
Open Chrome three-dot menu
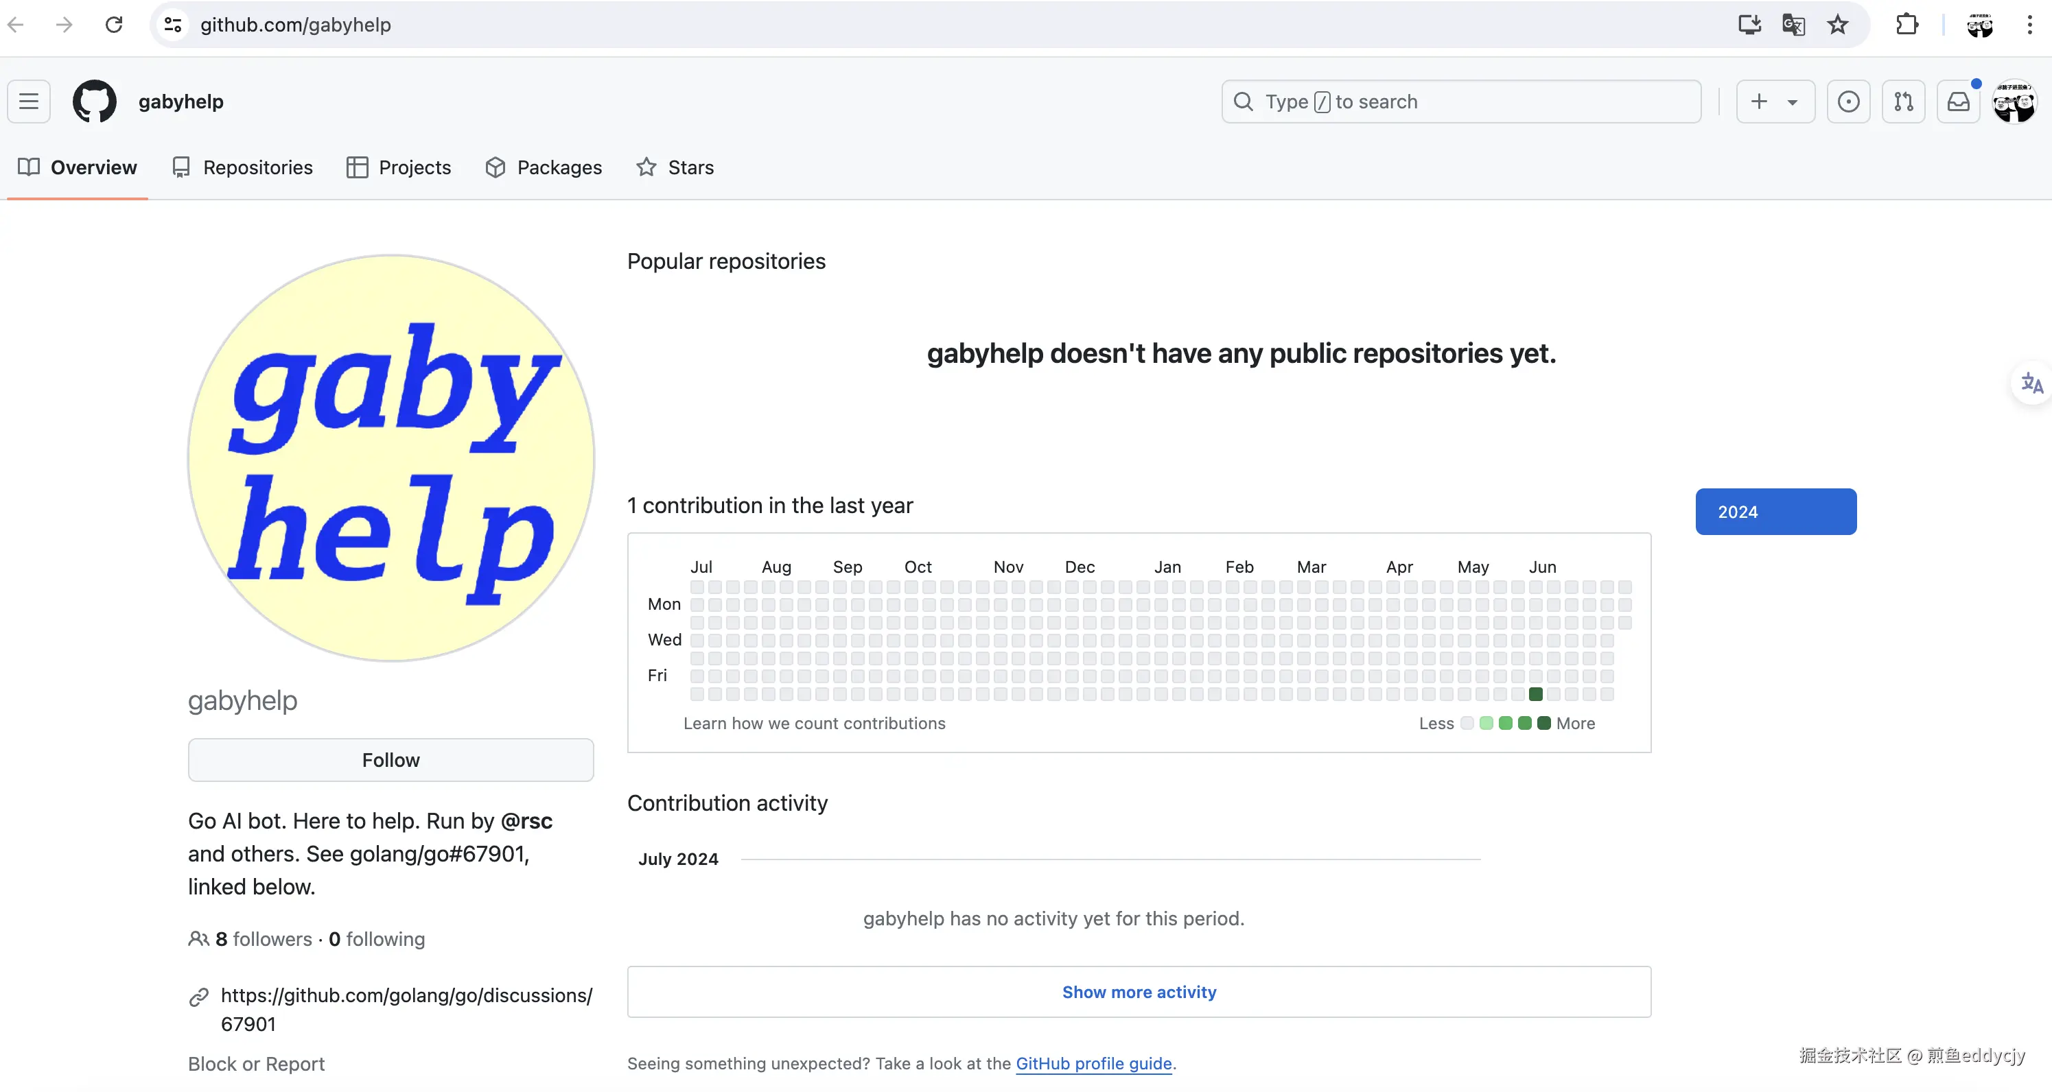pyautogui.click(x=2029, y=25)
